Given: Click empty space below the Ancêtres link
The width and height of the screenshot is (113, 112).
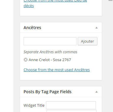Looking at the screenshot, I should coord(61,76).
